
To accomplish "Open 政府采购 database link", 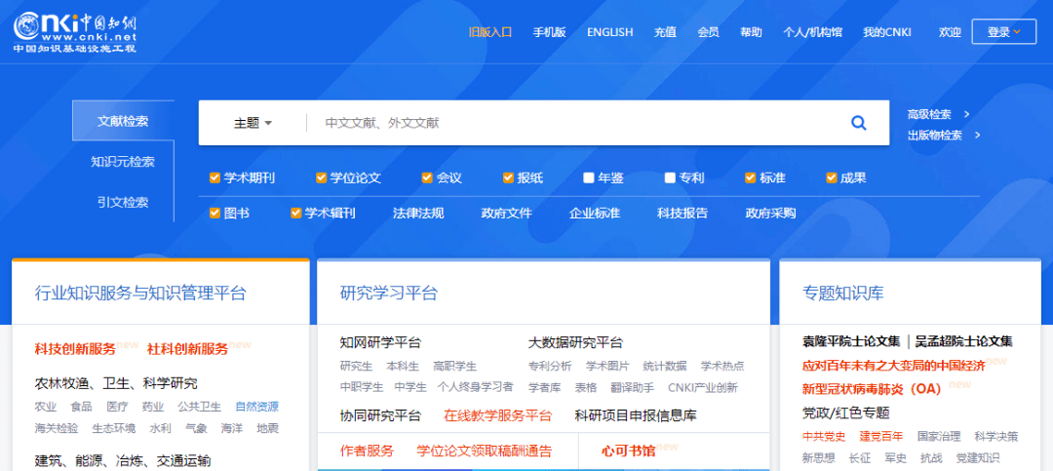I will pos(770,213).
